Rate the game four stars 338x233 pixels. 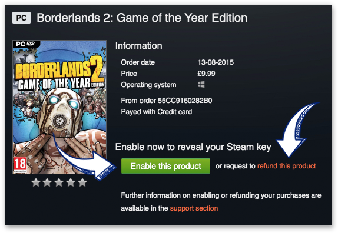click(x=71, y=182)
